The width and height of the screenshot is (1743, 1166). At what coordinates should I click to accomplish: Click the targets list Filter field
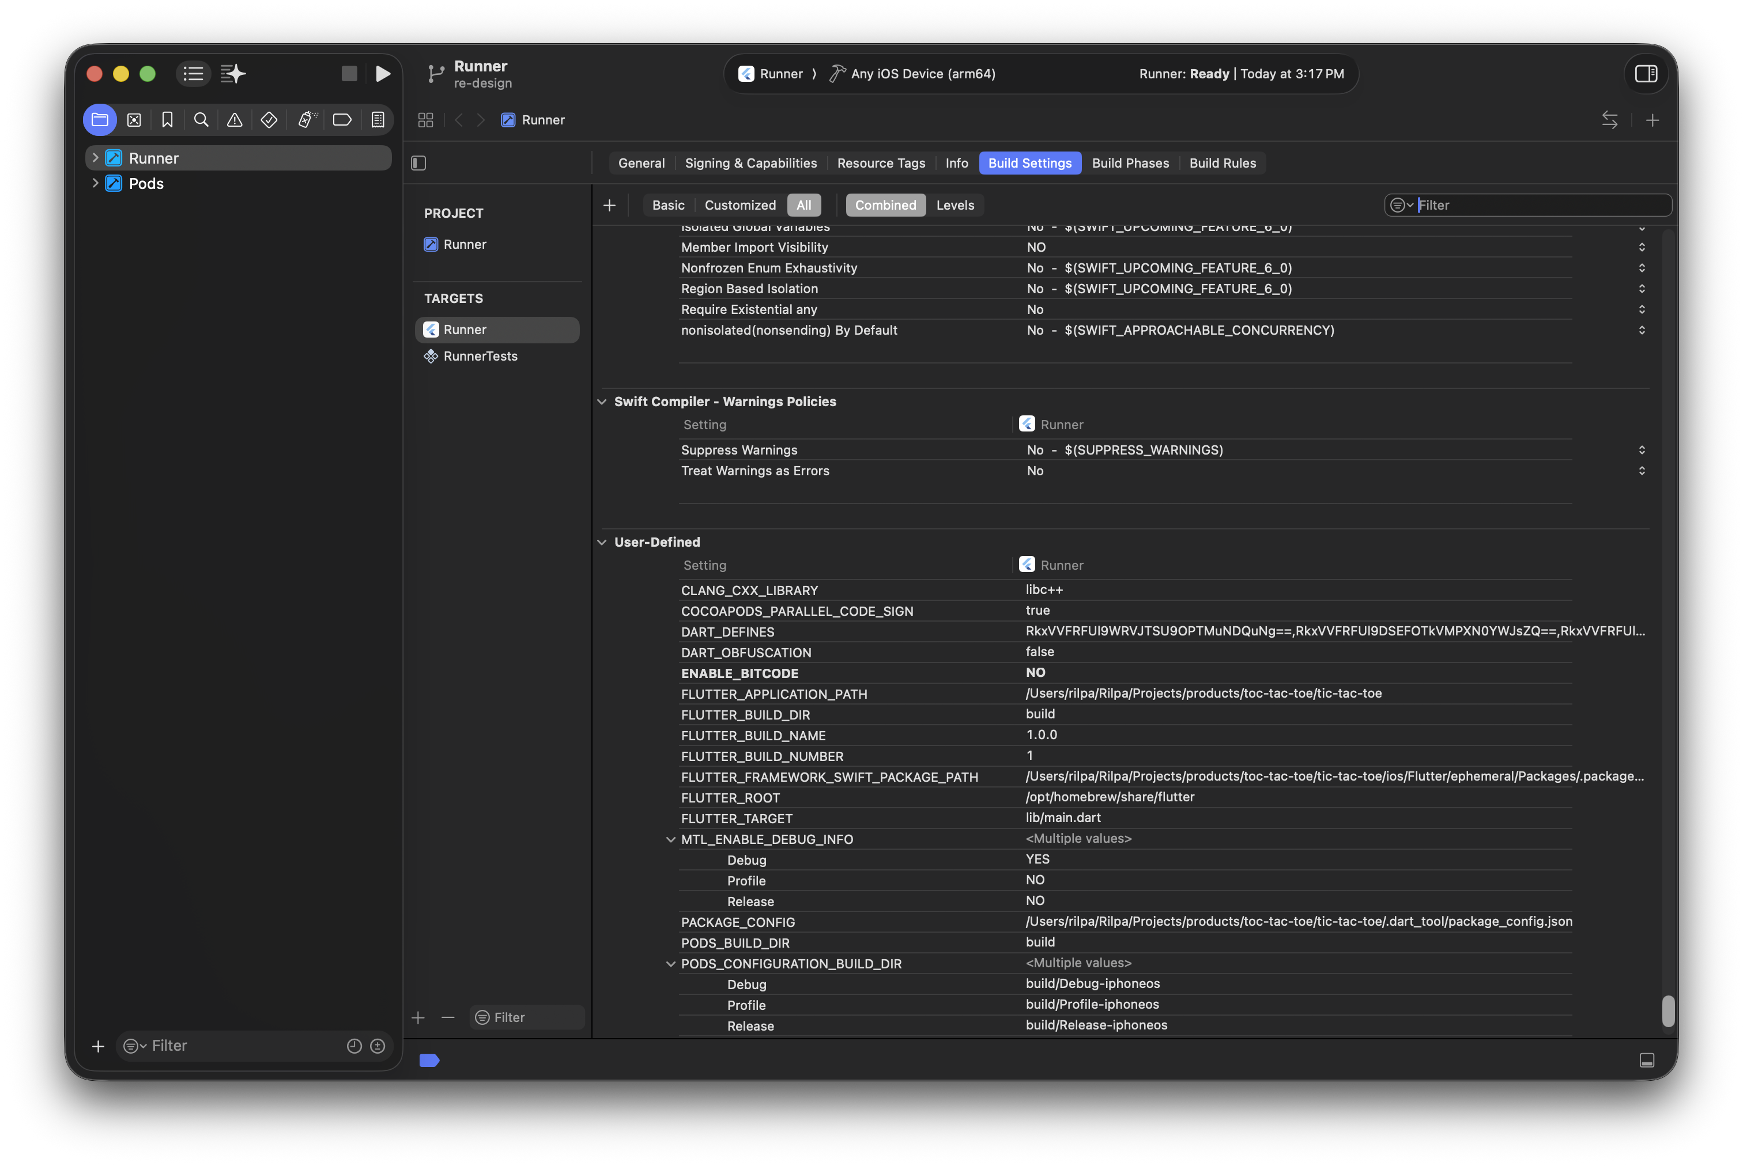[x=527, y=1017]
